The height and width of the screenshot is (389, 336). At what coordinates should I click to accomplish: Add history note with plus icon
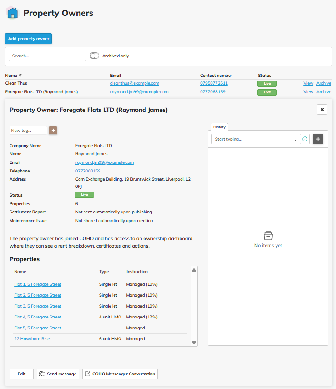point(318,139)
